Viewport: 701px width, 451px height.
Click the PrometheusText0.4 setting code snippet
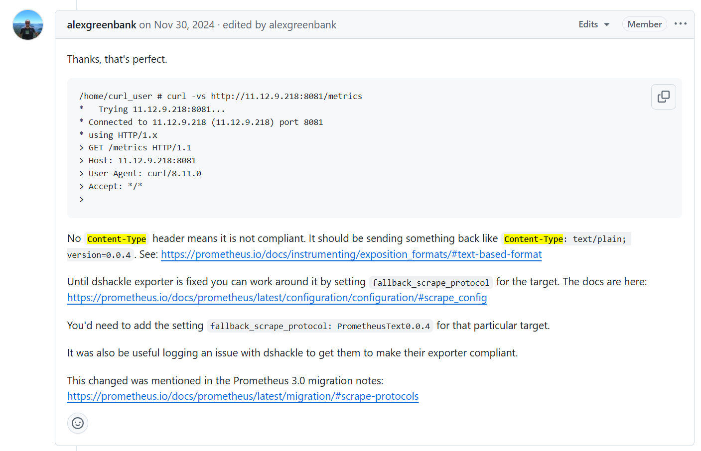pos(320,326)
